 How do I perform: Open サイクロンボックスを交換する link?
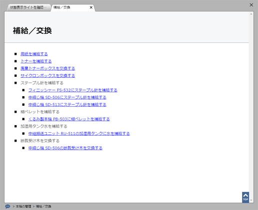48,76
